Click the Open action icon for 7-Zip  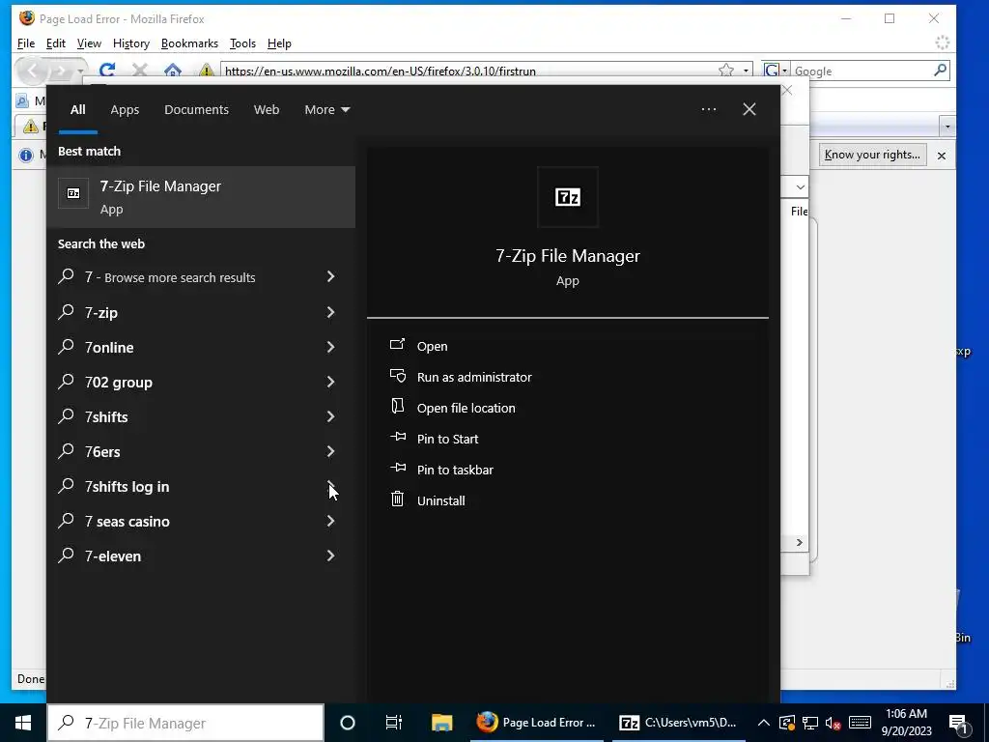point(397,345)
